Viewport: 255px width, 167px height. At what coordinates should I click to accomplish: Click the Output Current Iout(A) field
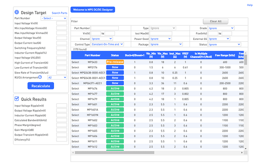click(x=62, y=43)
